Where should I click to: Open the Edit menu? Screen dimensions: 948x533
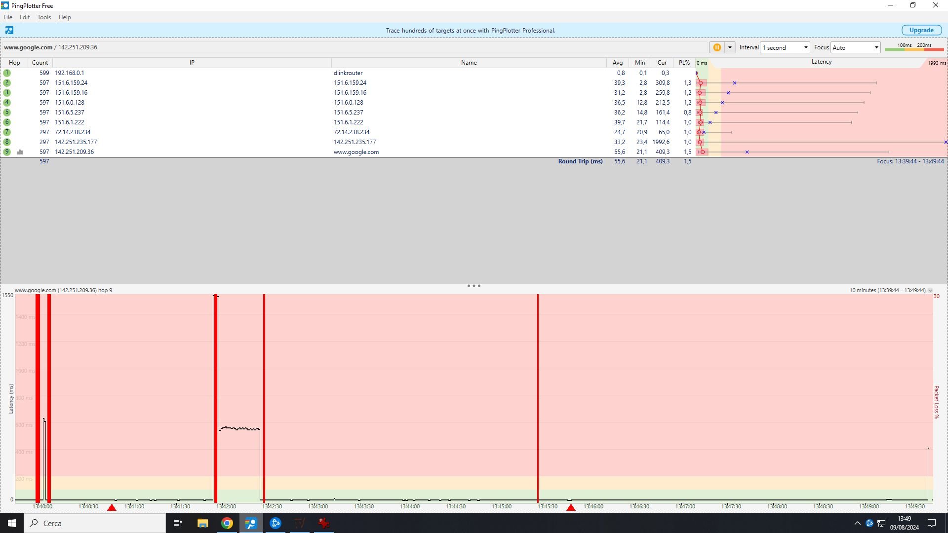25,17
